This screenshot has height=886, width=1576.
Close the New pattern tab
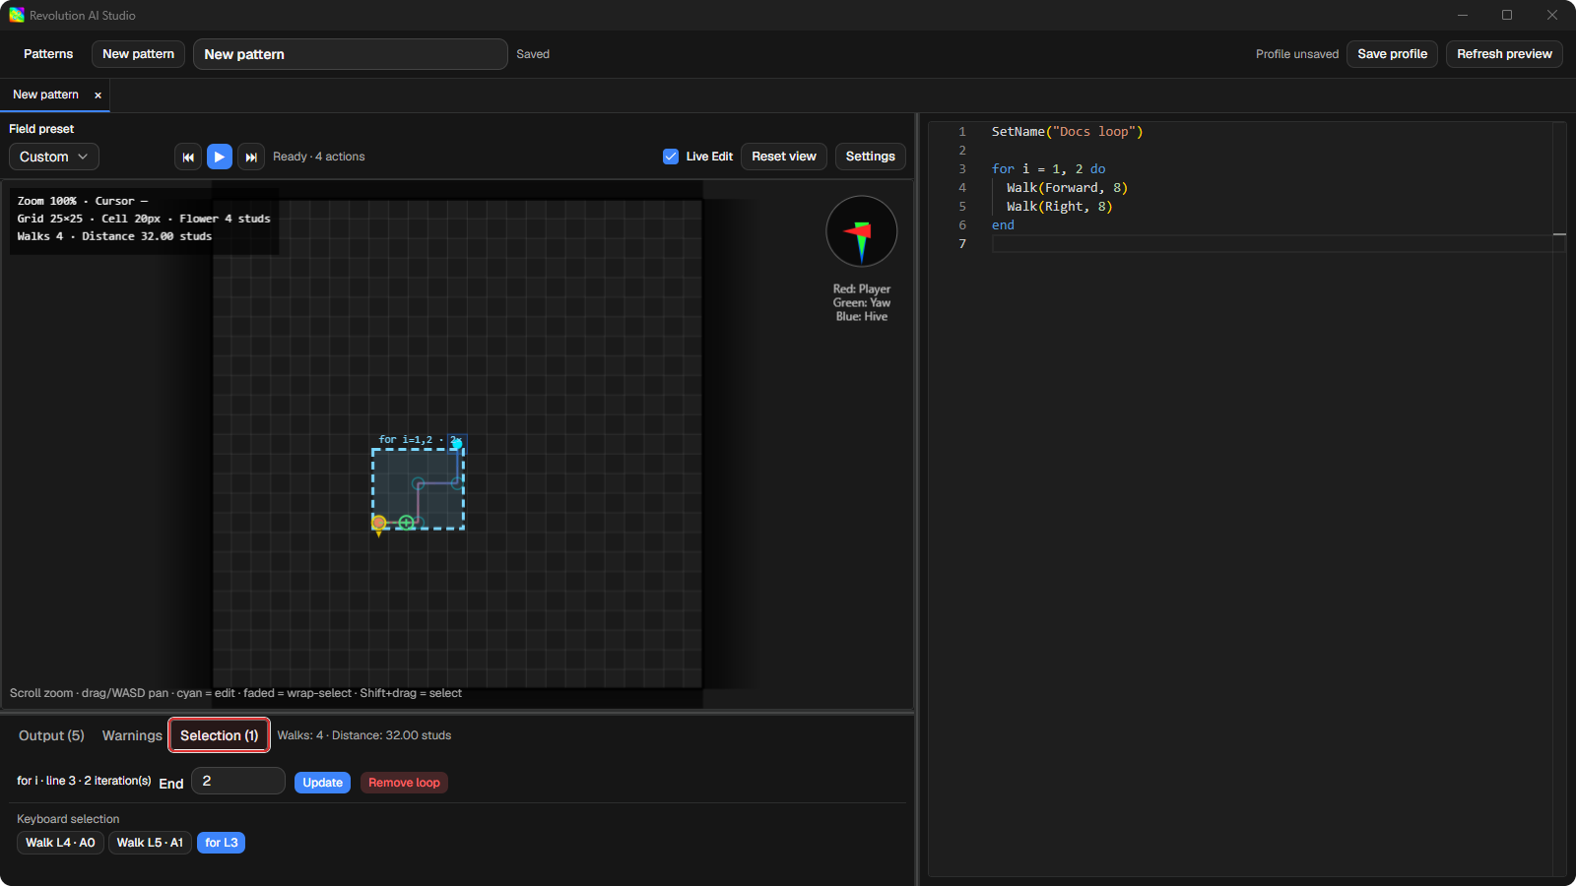(98, 95)
